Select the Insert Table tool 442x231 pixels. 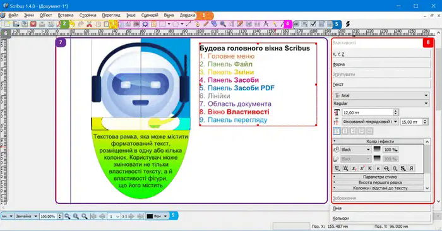[x=153, y=24]
